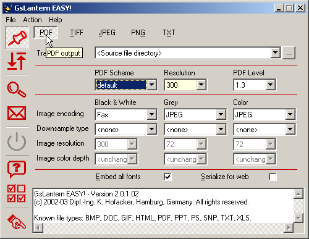Click the red pushpin icon in sidebar
The width and height of the screenshot is (309, 239).
click(17, 38)
